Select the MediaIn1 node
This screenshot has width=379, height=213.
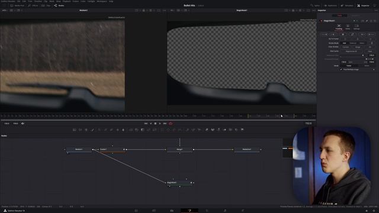[79, 150]
